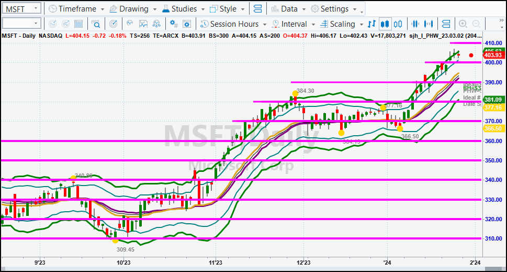Expand the Scaling dropdown arrow
Viewport: 507px width, 272px height.
[x=361, y=24]
